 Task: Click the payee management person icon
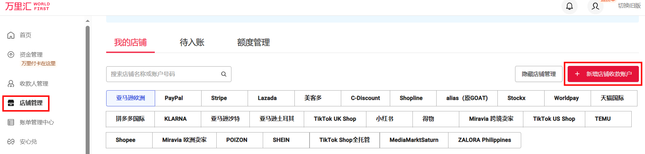pos(11,83)
